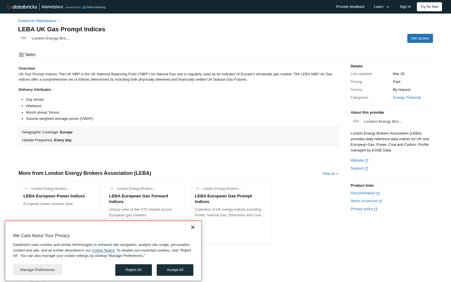Click the 'Every day' update frequency value
This screenshot has height=282, width=451.
coord(63,140)
